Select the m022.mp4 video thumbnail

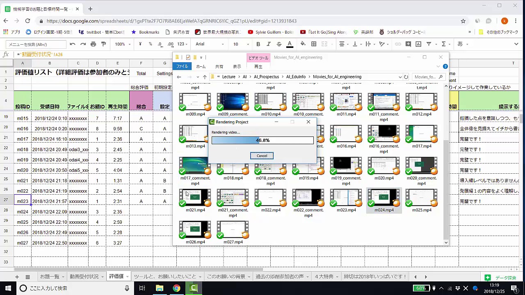tap(270, 199)
